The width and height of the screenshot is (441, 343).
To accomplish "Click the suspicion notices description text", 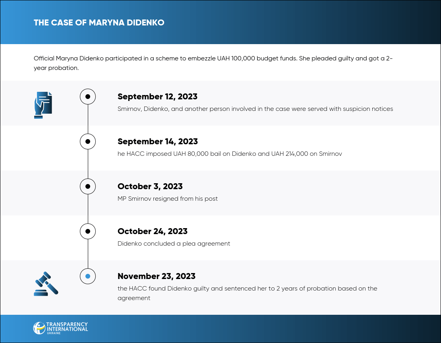I will point(255,109).
